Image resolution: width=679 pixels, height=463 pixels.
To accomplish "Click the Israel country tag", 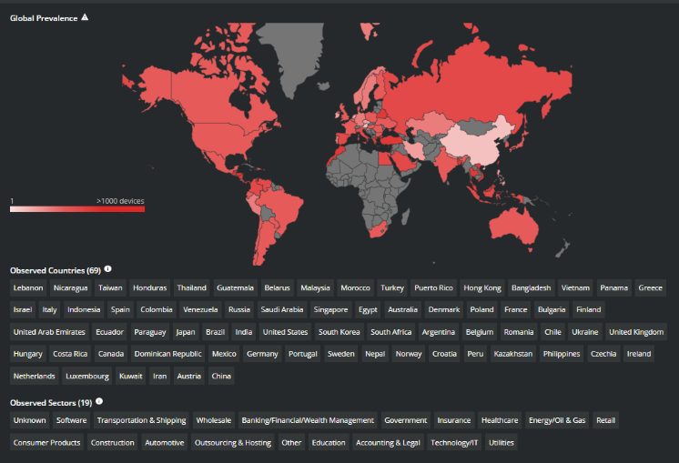I will [x=23, y=310].
